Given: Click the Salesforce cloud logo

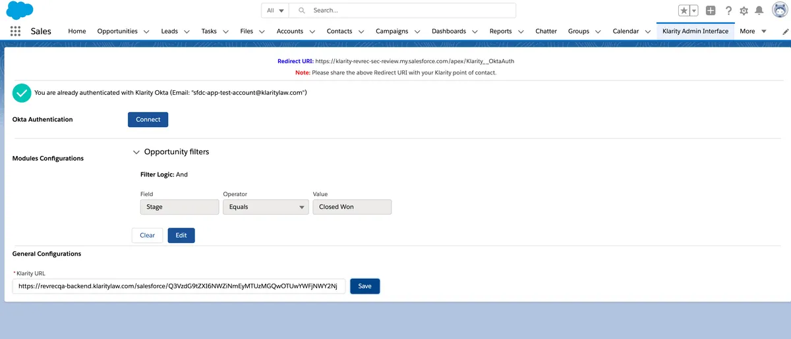Looking at the screenshot, I should coord(20,11).
